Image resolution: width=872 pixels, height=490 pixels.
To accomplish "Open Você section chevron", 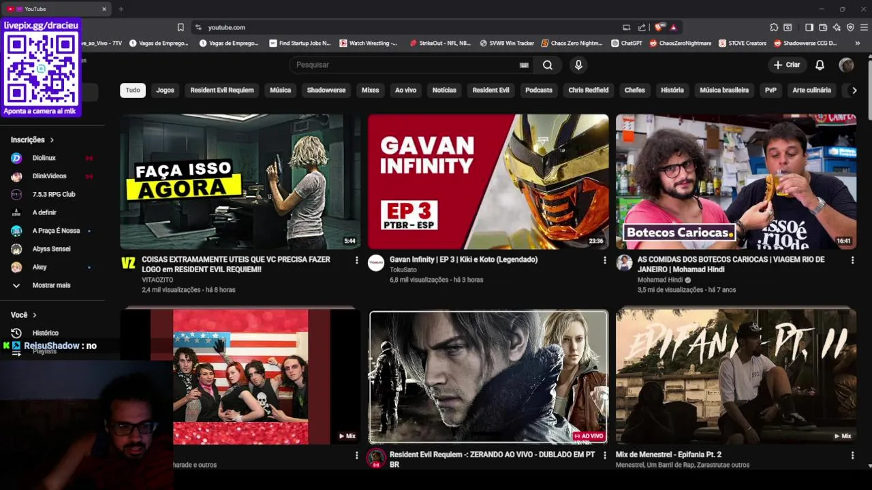I will (35, 315).
